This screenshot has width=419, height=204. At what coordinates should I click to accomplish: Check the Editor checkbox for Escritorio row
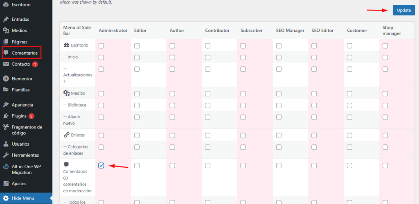(137, 46)
